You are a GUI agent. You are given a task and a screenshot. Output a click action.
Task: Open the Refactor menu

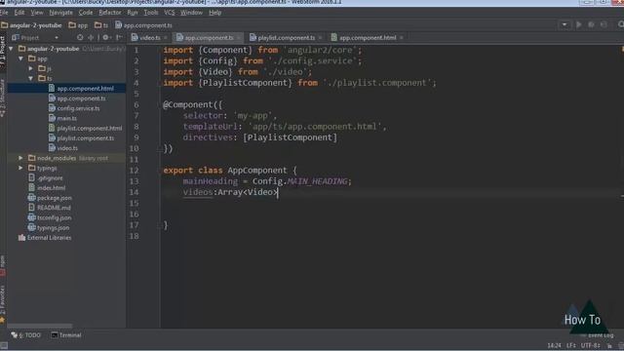point(110,13)
